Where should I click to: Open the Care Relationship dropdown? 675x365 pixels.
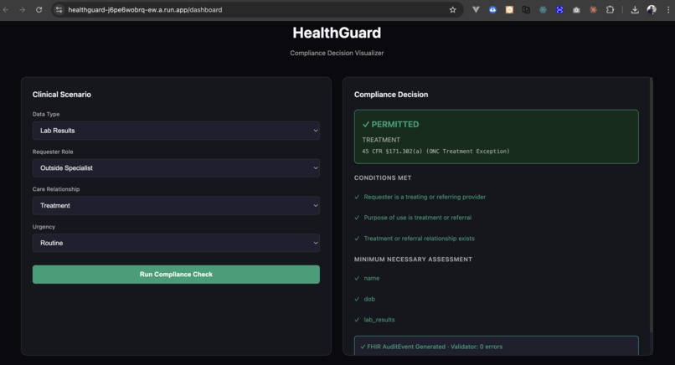tap(176, 205)
